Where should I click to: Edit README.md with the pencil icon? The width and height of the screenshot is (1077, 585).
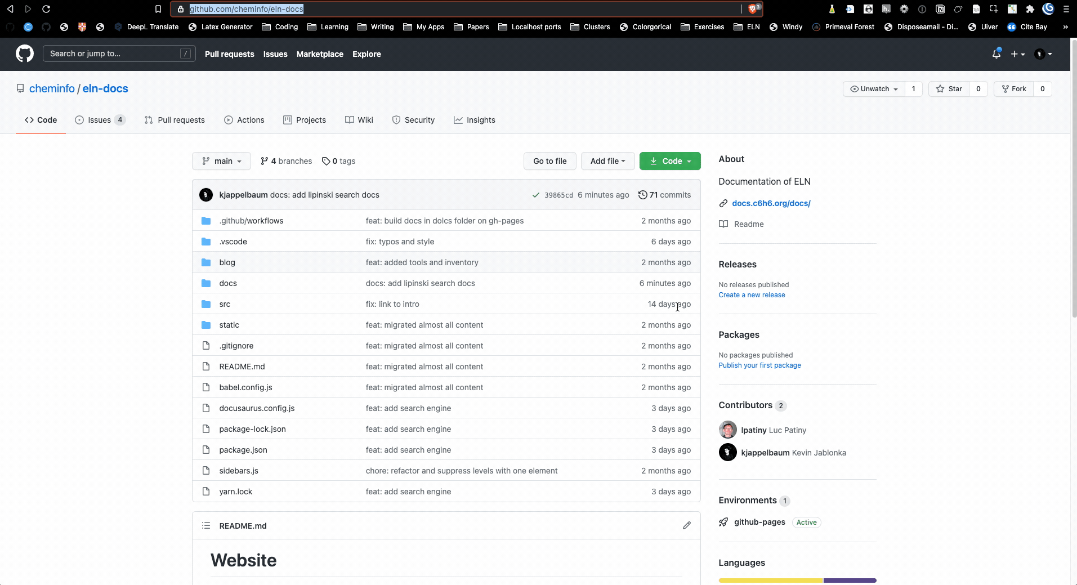click(x=686, y=525)
